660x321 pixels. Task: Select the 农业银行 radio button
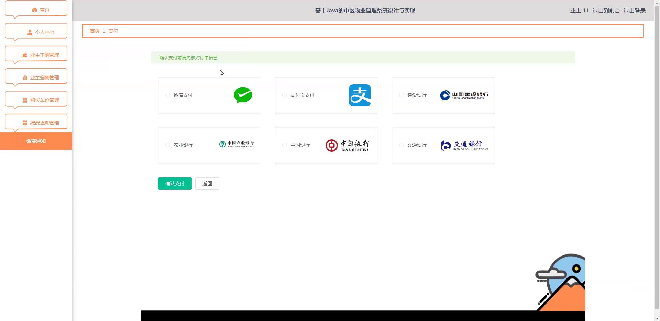click(x=168, y=145)
